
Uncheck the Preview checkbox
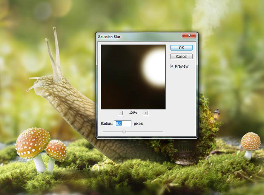(x=172, y=66)
